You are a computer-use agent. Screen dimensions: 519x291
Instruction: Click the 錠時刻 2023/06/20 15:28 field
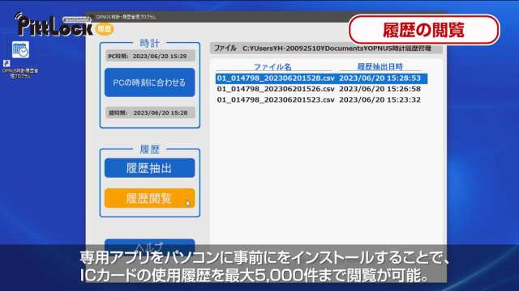(x=150, y=113)
